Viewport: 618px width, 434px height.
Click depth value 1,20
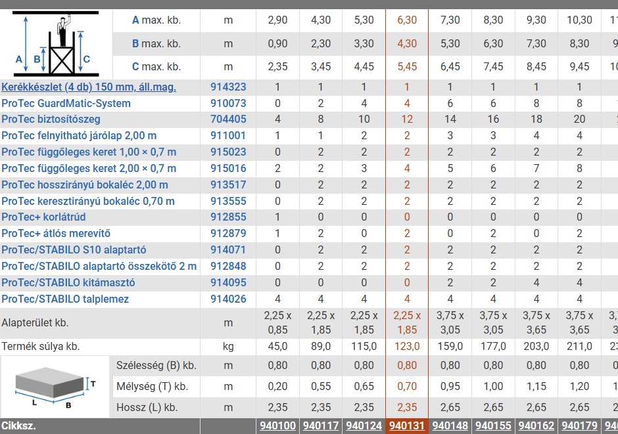click(579, 387)
